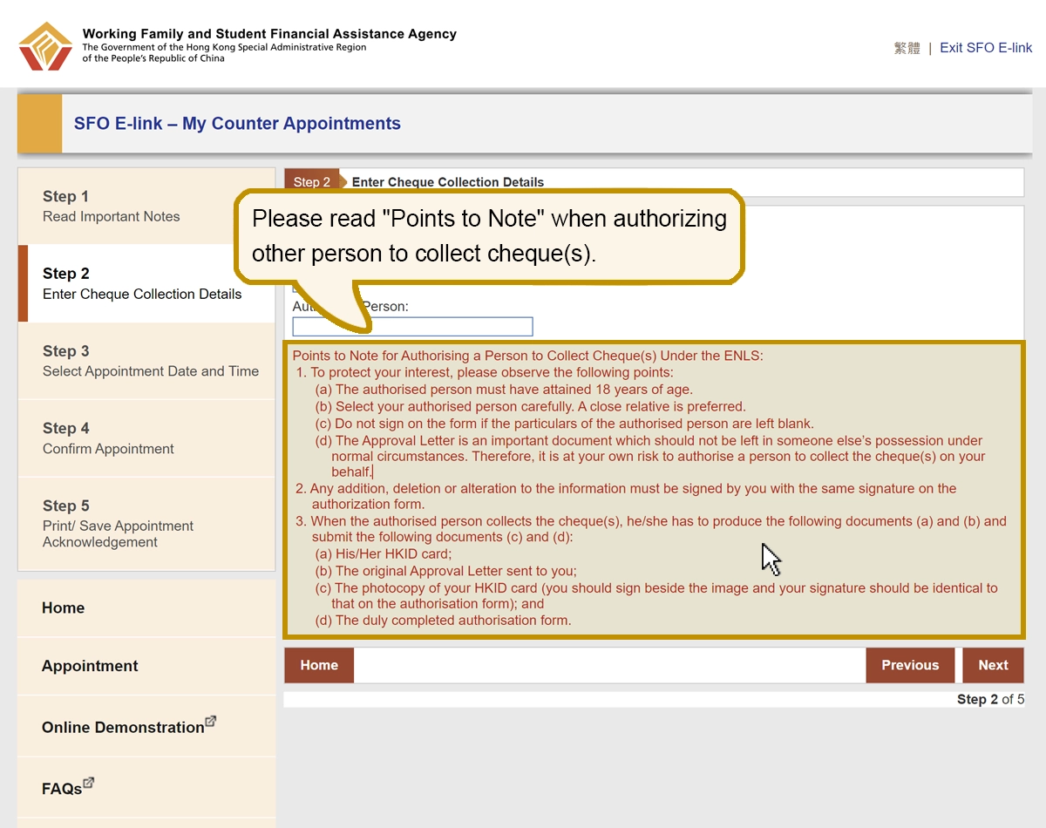
Task: Click the Authorised Person input field
Action: click(412, 327)
